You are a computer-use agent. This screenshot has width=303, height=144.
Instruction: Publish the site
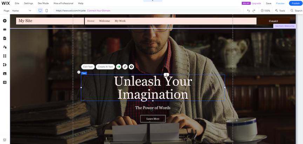(x=296, y=3)
